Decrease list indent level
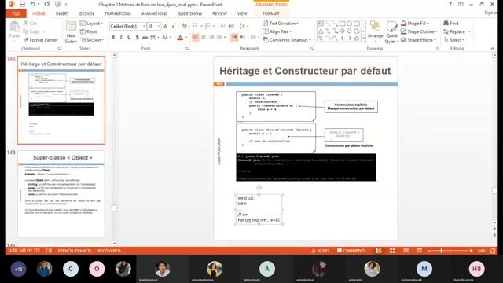503x283 pixels. point(223,26)
